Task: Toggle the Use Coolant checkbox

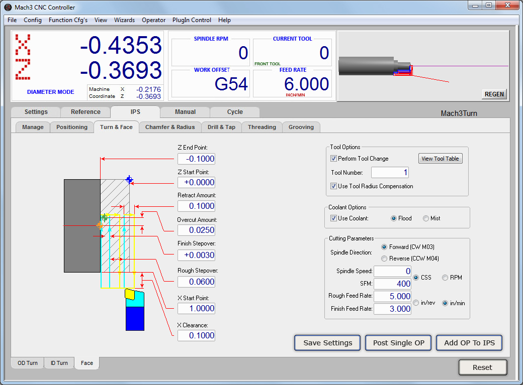Action: point(333,218)
